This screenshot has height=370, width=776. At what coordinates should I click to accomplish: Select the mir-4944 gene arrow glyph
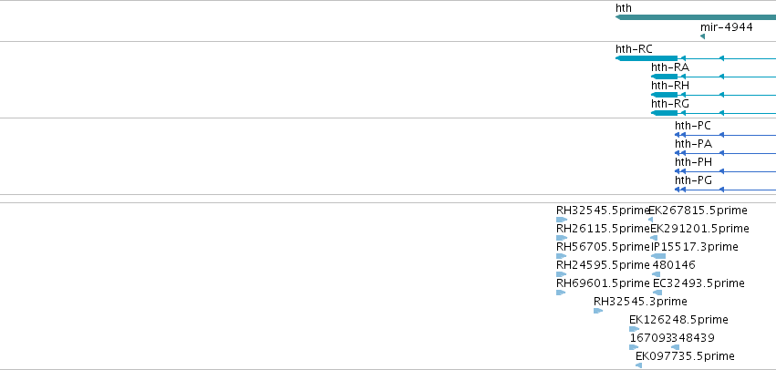click(x=703, y=36)
